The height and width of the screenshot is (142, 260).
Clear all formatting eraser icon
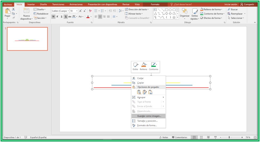pyautogui.click(x=90, y=11)
